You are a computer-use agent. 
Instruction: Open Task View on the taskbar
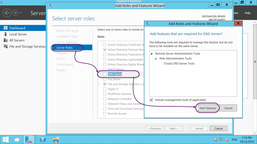pyautogui.click(x=17, y=140)
